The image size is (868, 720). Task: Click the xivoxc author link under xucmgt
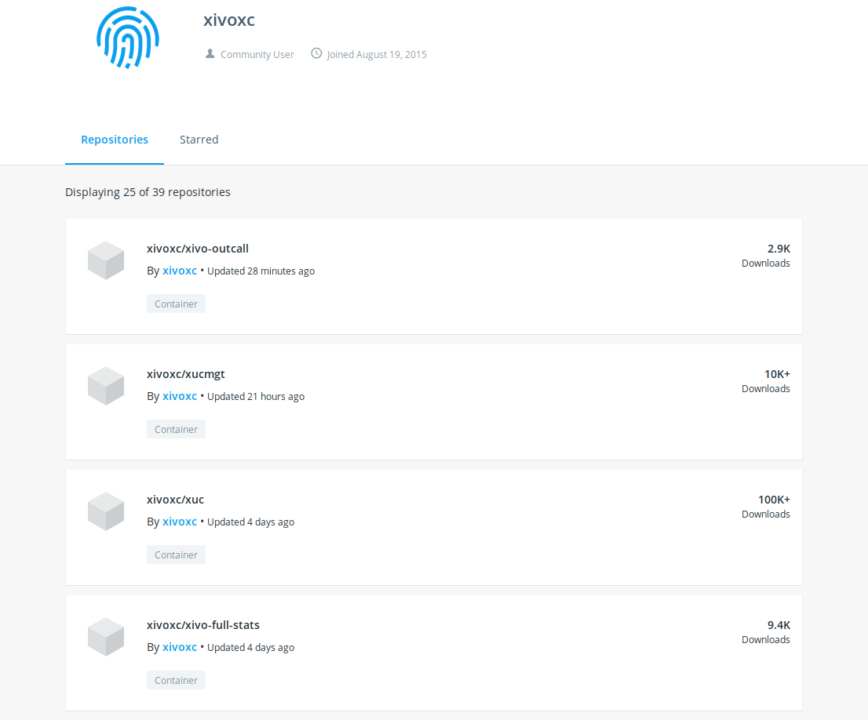coord(180,396)
